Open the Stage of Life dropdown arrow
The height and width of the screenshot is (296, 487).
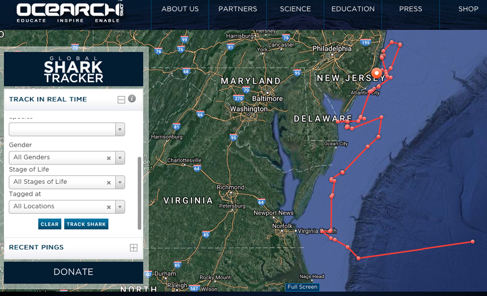[120, 182]
